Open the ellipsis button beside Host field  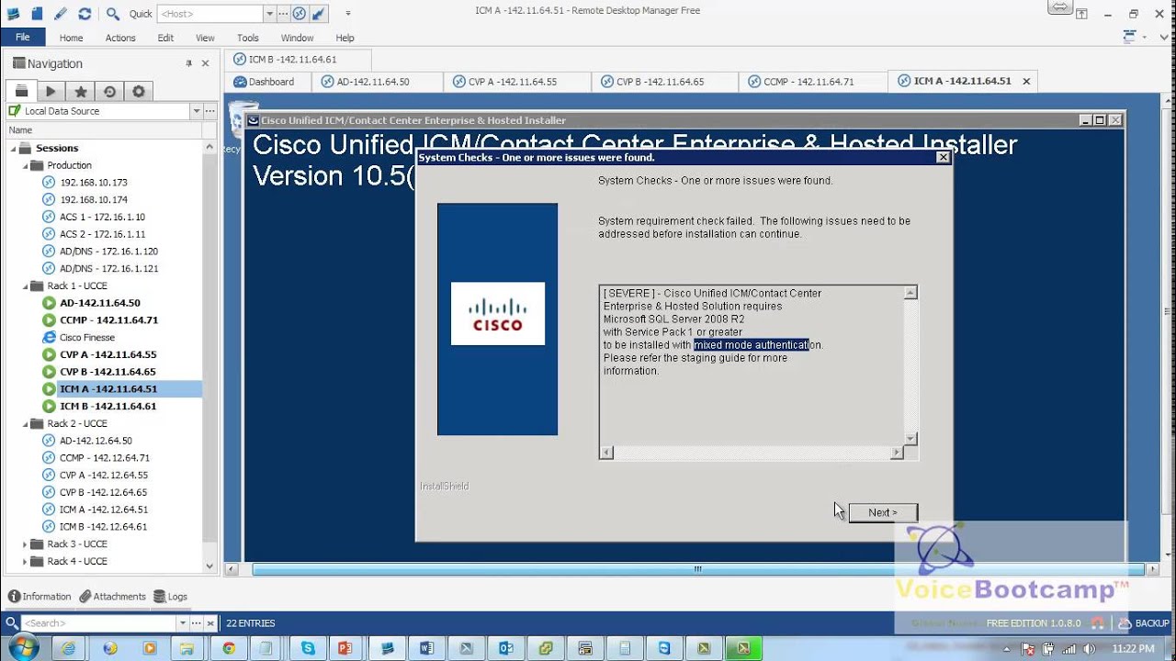coord(284,14)
